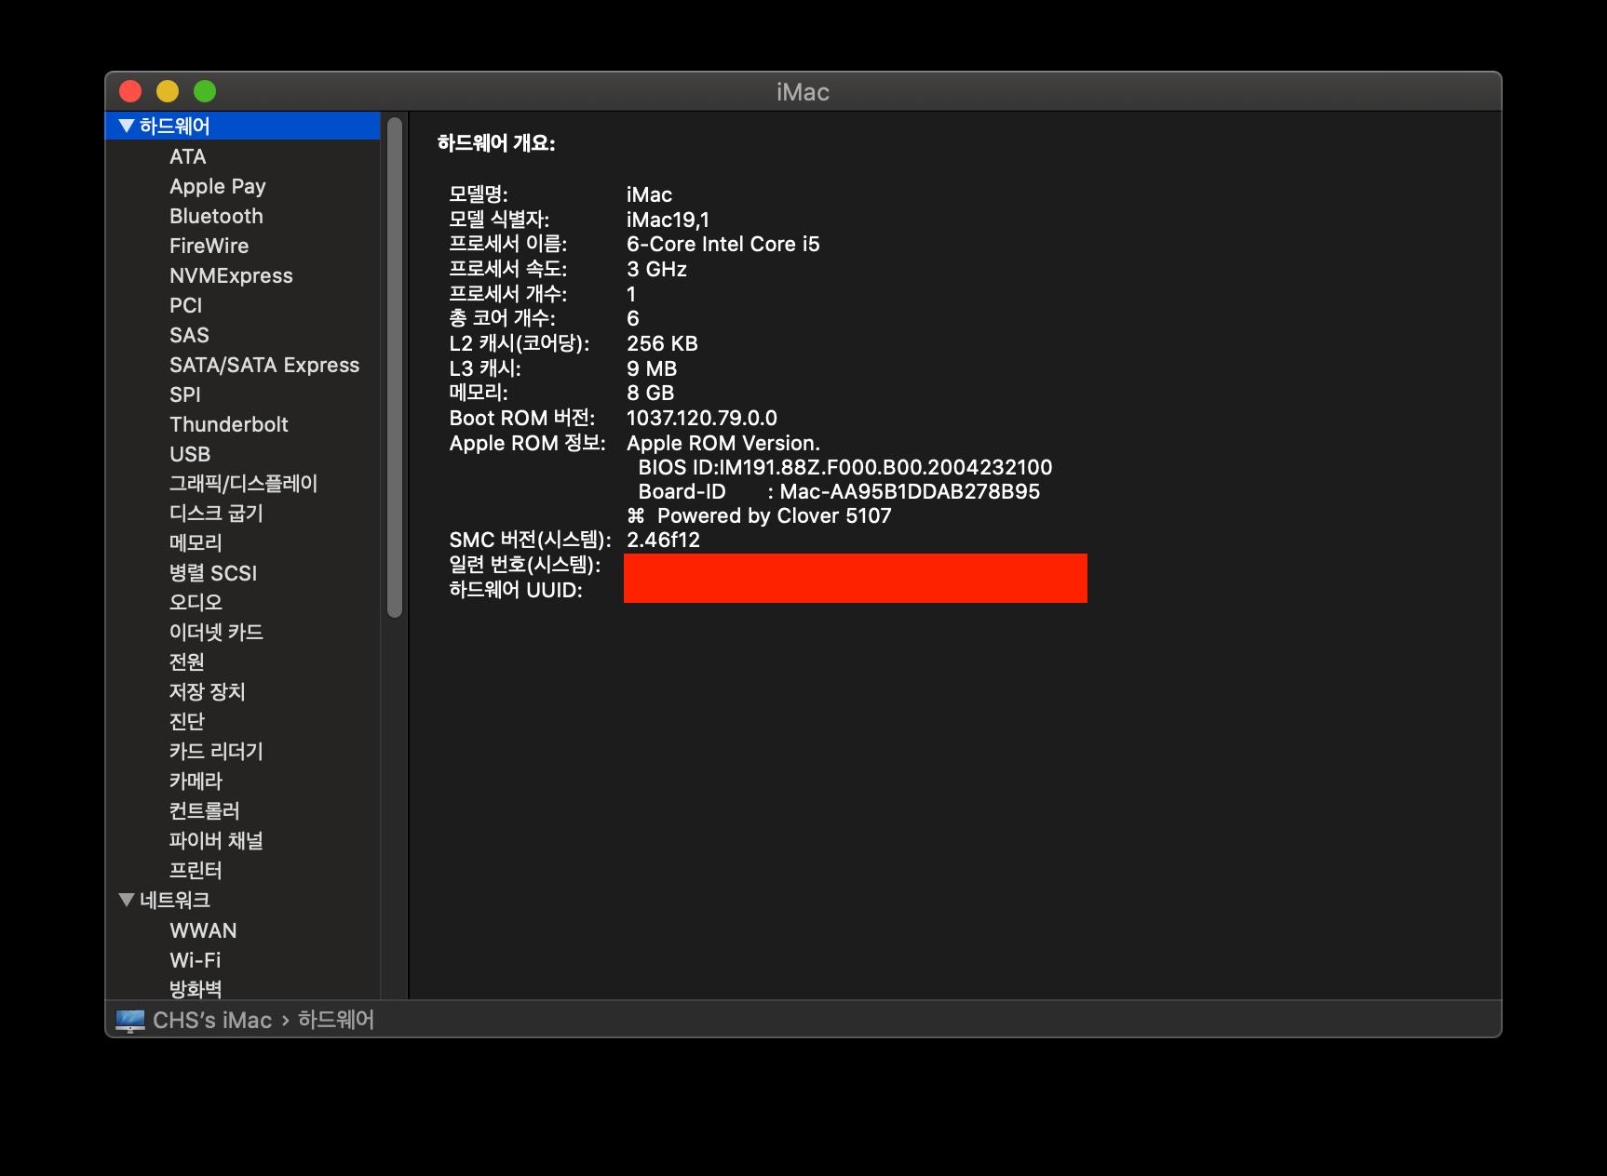This screenshot has width=1607, height=1176.
Task: Select 디스크 굽기 in the sidebar
Action: (x=217, y=514)
